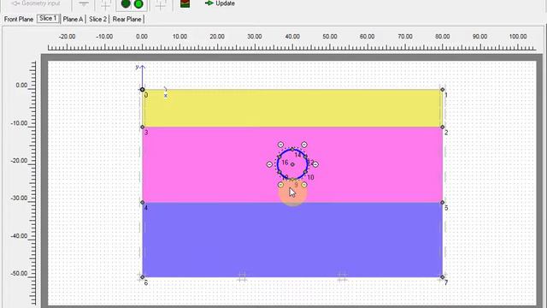Image resolution: width=547 pixels, height=308 pixels.
Task: Click the dark green circle mode icon
Action: (x=126, y=4)
